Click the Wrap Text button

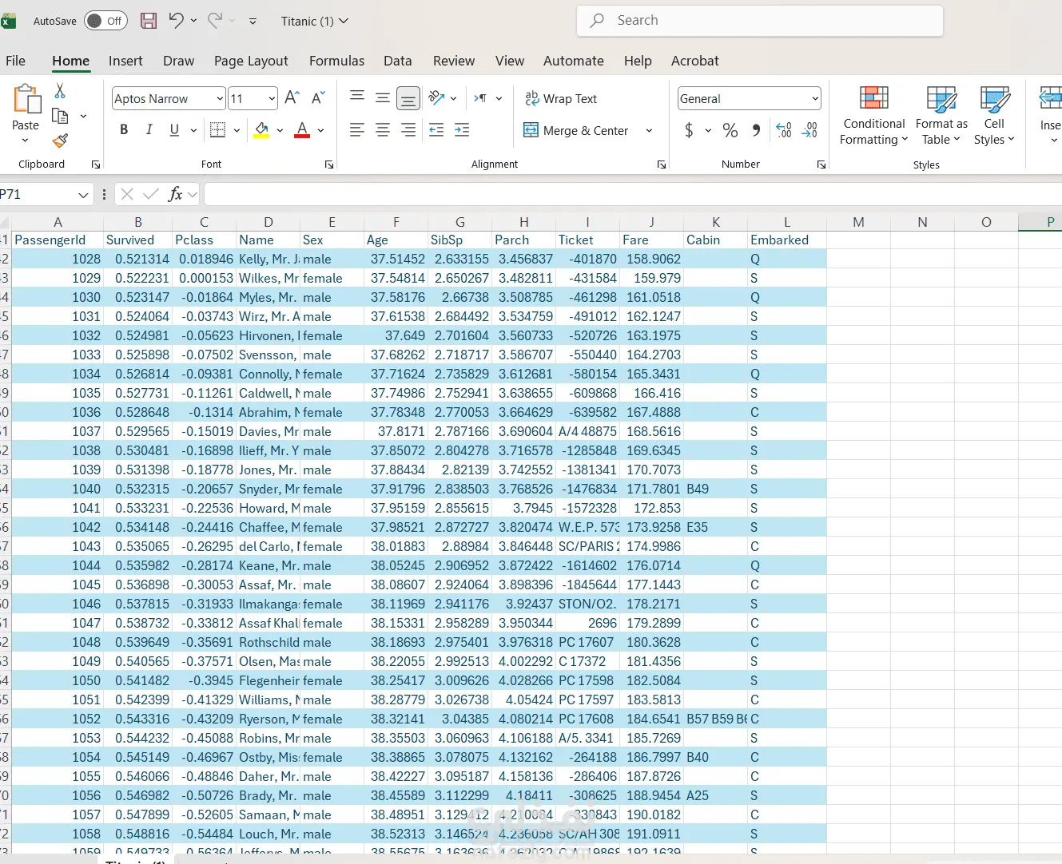pyautogui.click(x=561, y=98)
